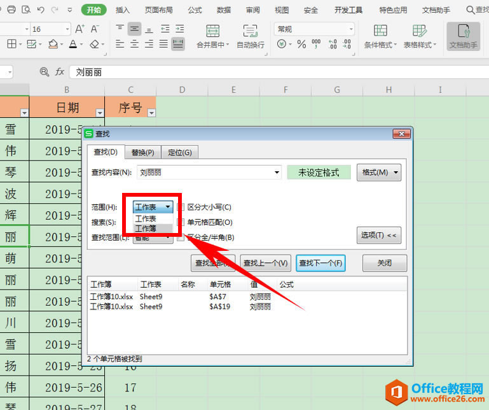This screenshot has width=489, height=410.
Task: Click the redo arrow icon
Action: tap(55, 10)
